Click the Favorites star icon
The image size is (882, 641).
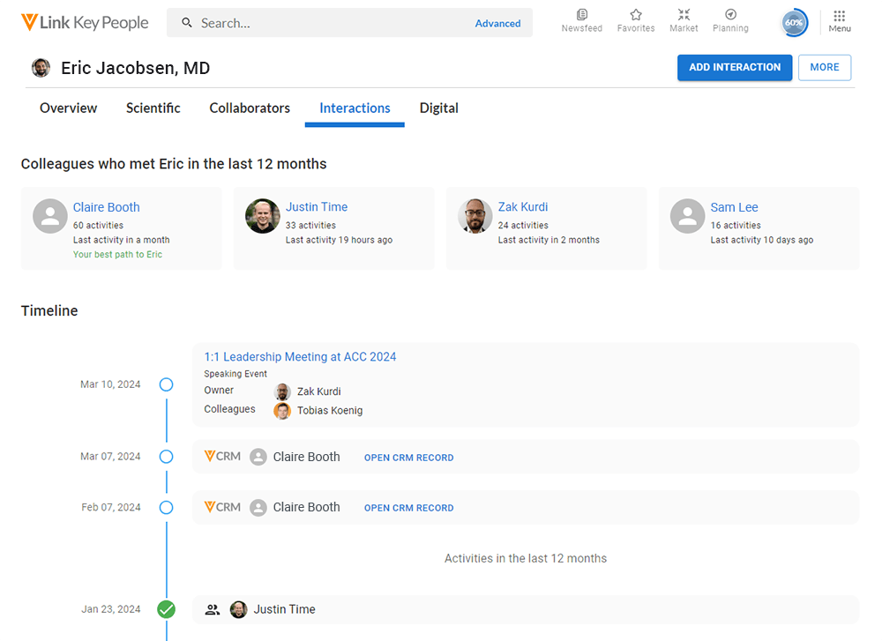click(x=636, y=15)
